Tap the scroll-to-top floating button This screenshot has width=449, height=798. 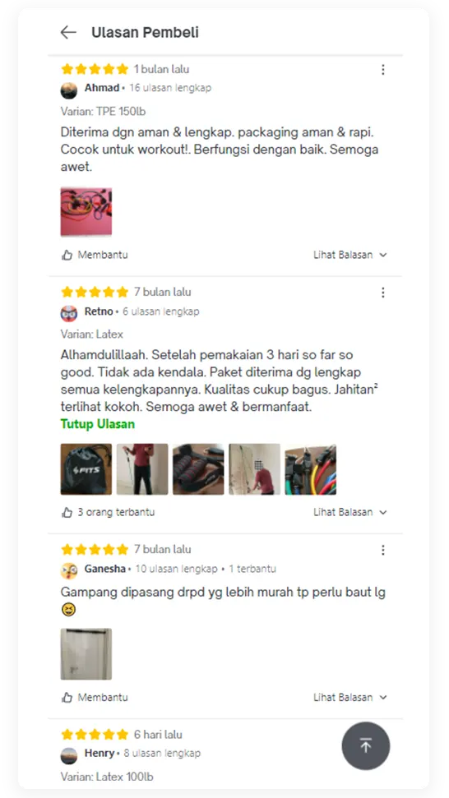tap(365, 746)
